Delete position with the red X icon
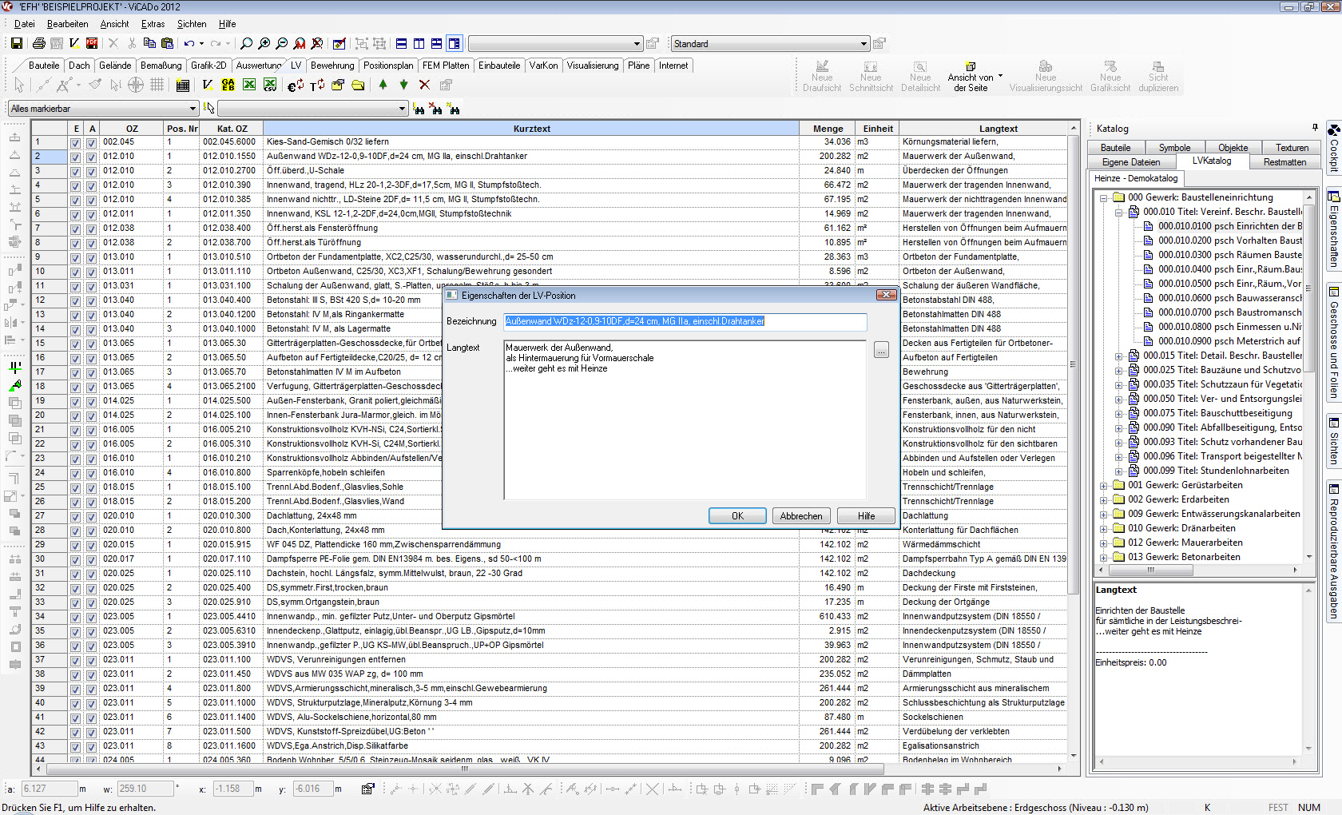 (425, 84)
